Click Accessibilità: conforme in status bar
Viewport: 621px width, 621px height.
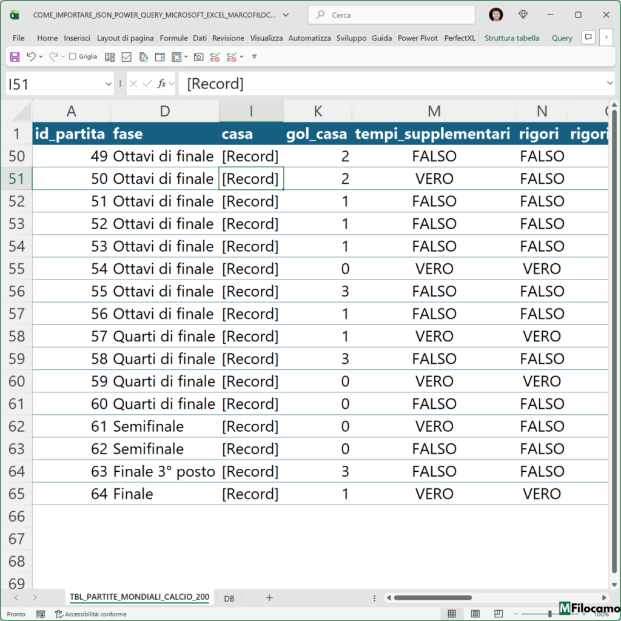click(91, 614)
